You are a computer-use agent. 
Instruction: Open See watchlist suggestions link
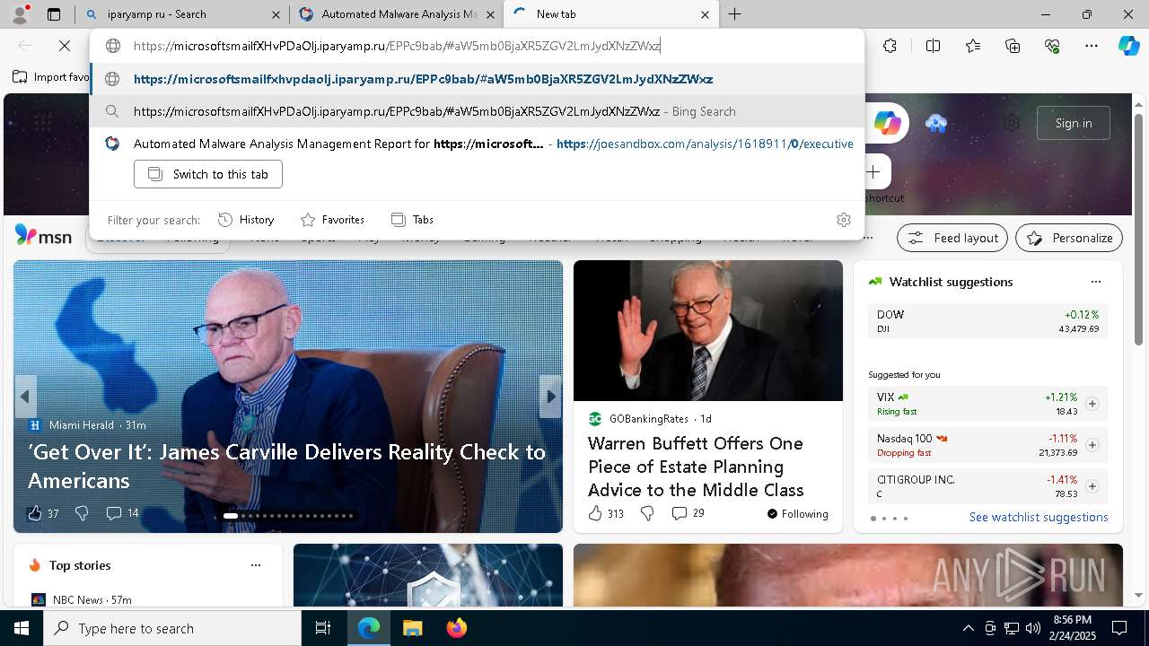pos(1039,518)
